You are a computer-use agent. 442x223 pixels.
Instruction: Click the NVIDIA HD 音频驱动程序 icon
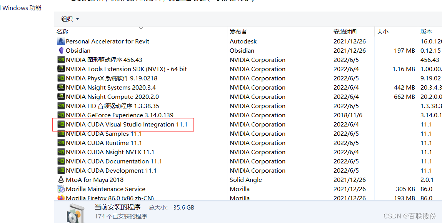(61, 106)
